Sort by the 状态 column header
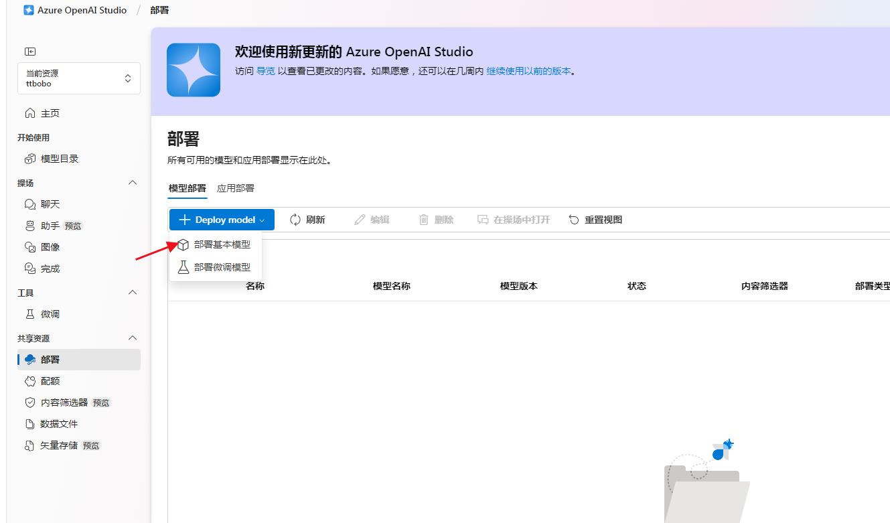The width and height of the screenshot is (890, 523). [x=637, y=286]
